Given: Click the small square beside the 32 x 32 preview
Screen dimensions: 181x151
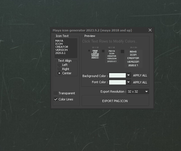Looking at the screenshot, I should pyautogui.click(x=89, y=51).
